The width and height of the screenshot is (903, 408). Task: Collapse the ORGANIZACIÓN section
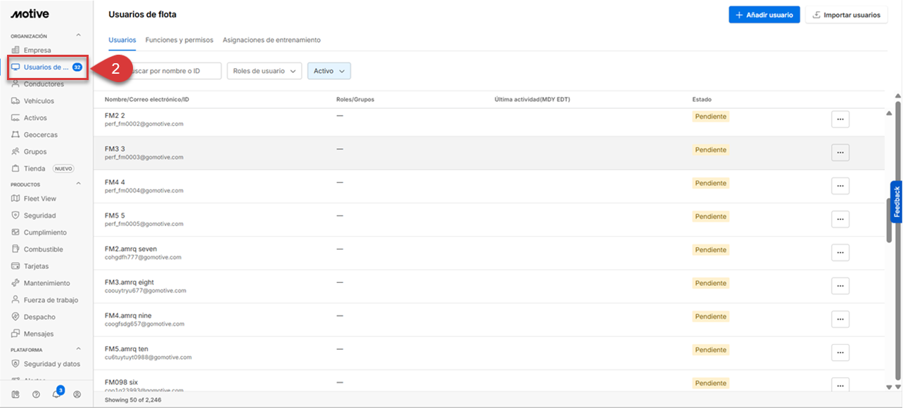tap(78, 35)
